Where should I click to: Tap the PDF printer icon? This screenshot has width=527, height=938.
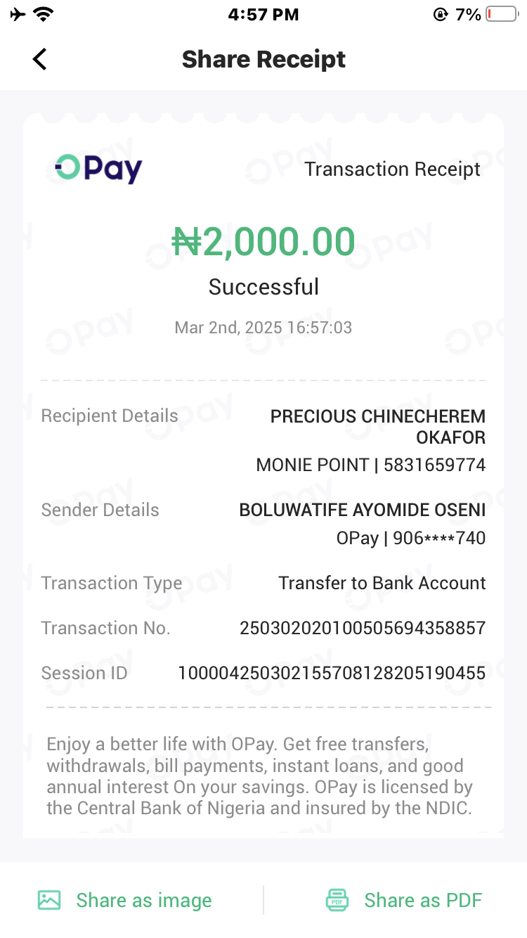click(x=337, y=900)
